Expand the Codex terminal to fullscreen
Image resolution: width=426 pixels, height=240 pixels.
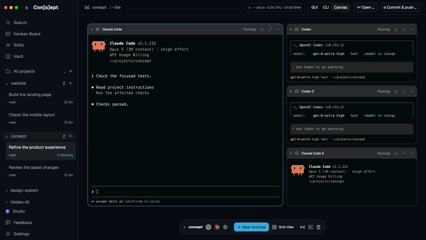404,29
